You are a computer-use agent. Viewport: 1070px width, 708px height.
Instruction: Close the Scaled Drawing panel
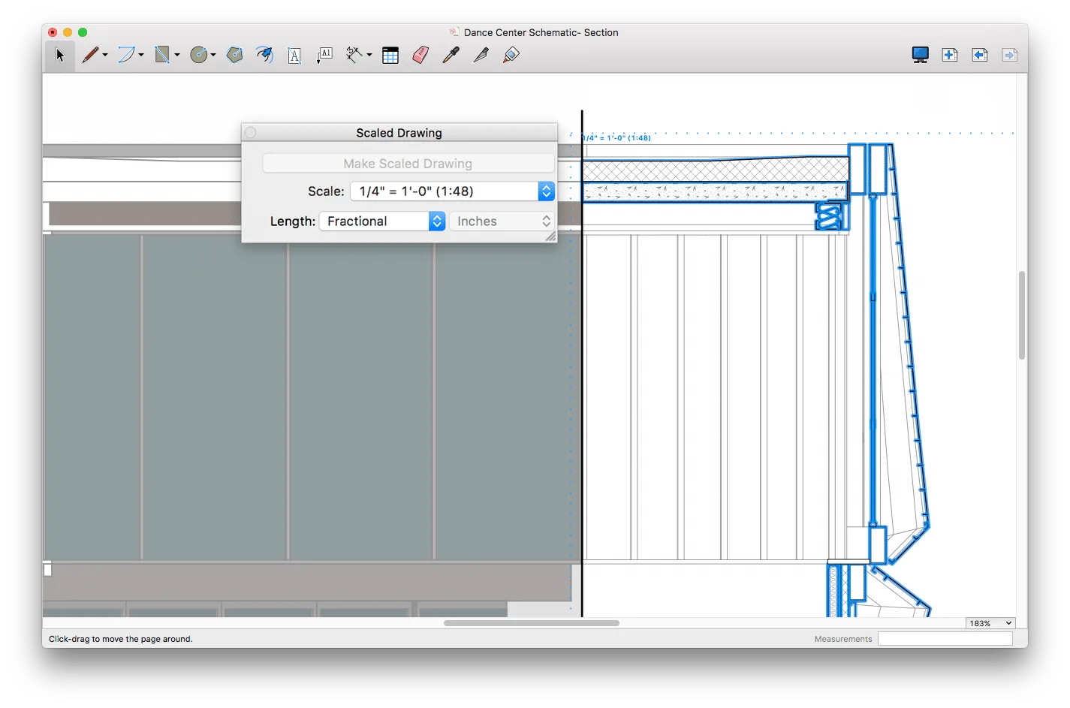pos(251,133)
